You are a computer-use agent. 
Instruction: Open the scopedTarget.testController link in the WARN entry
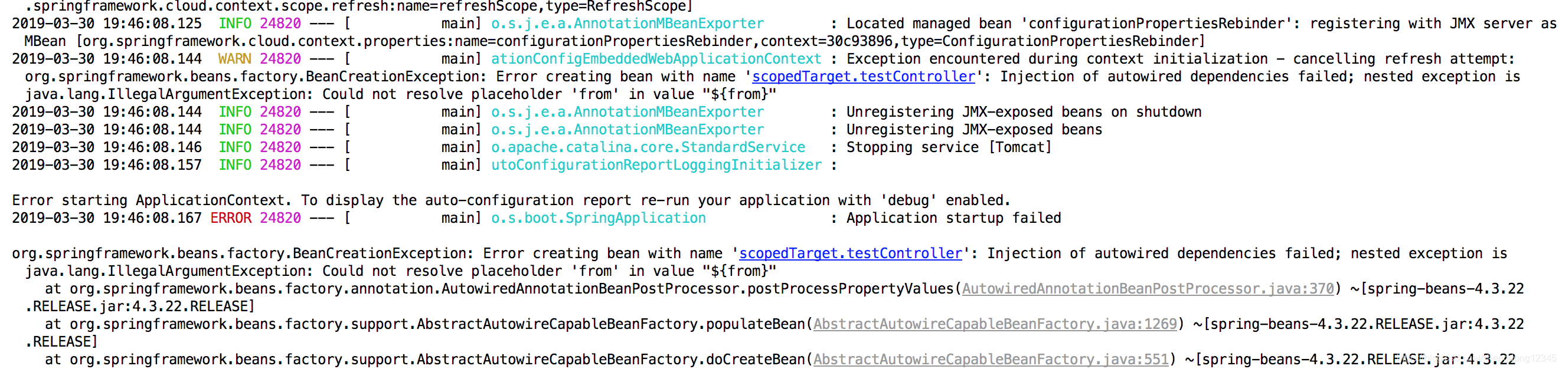coord(863,77)
